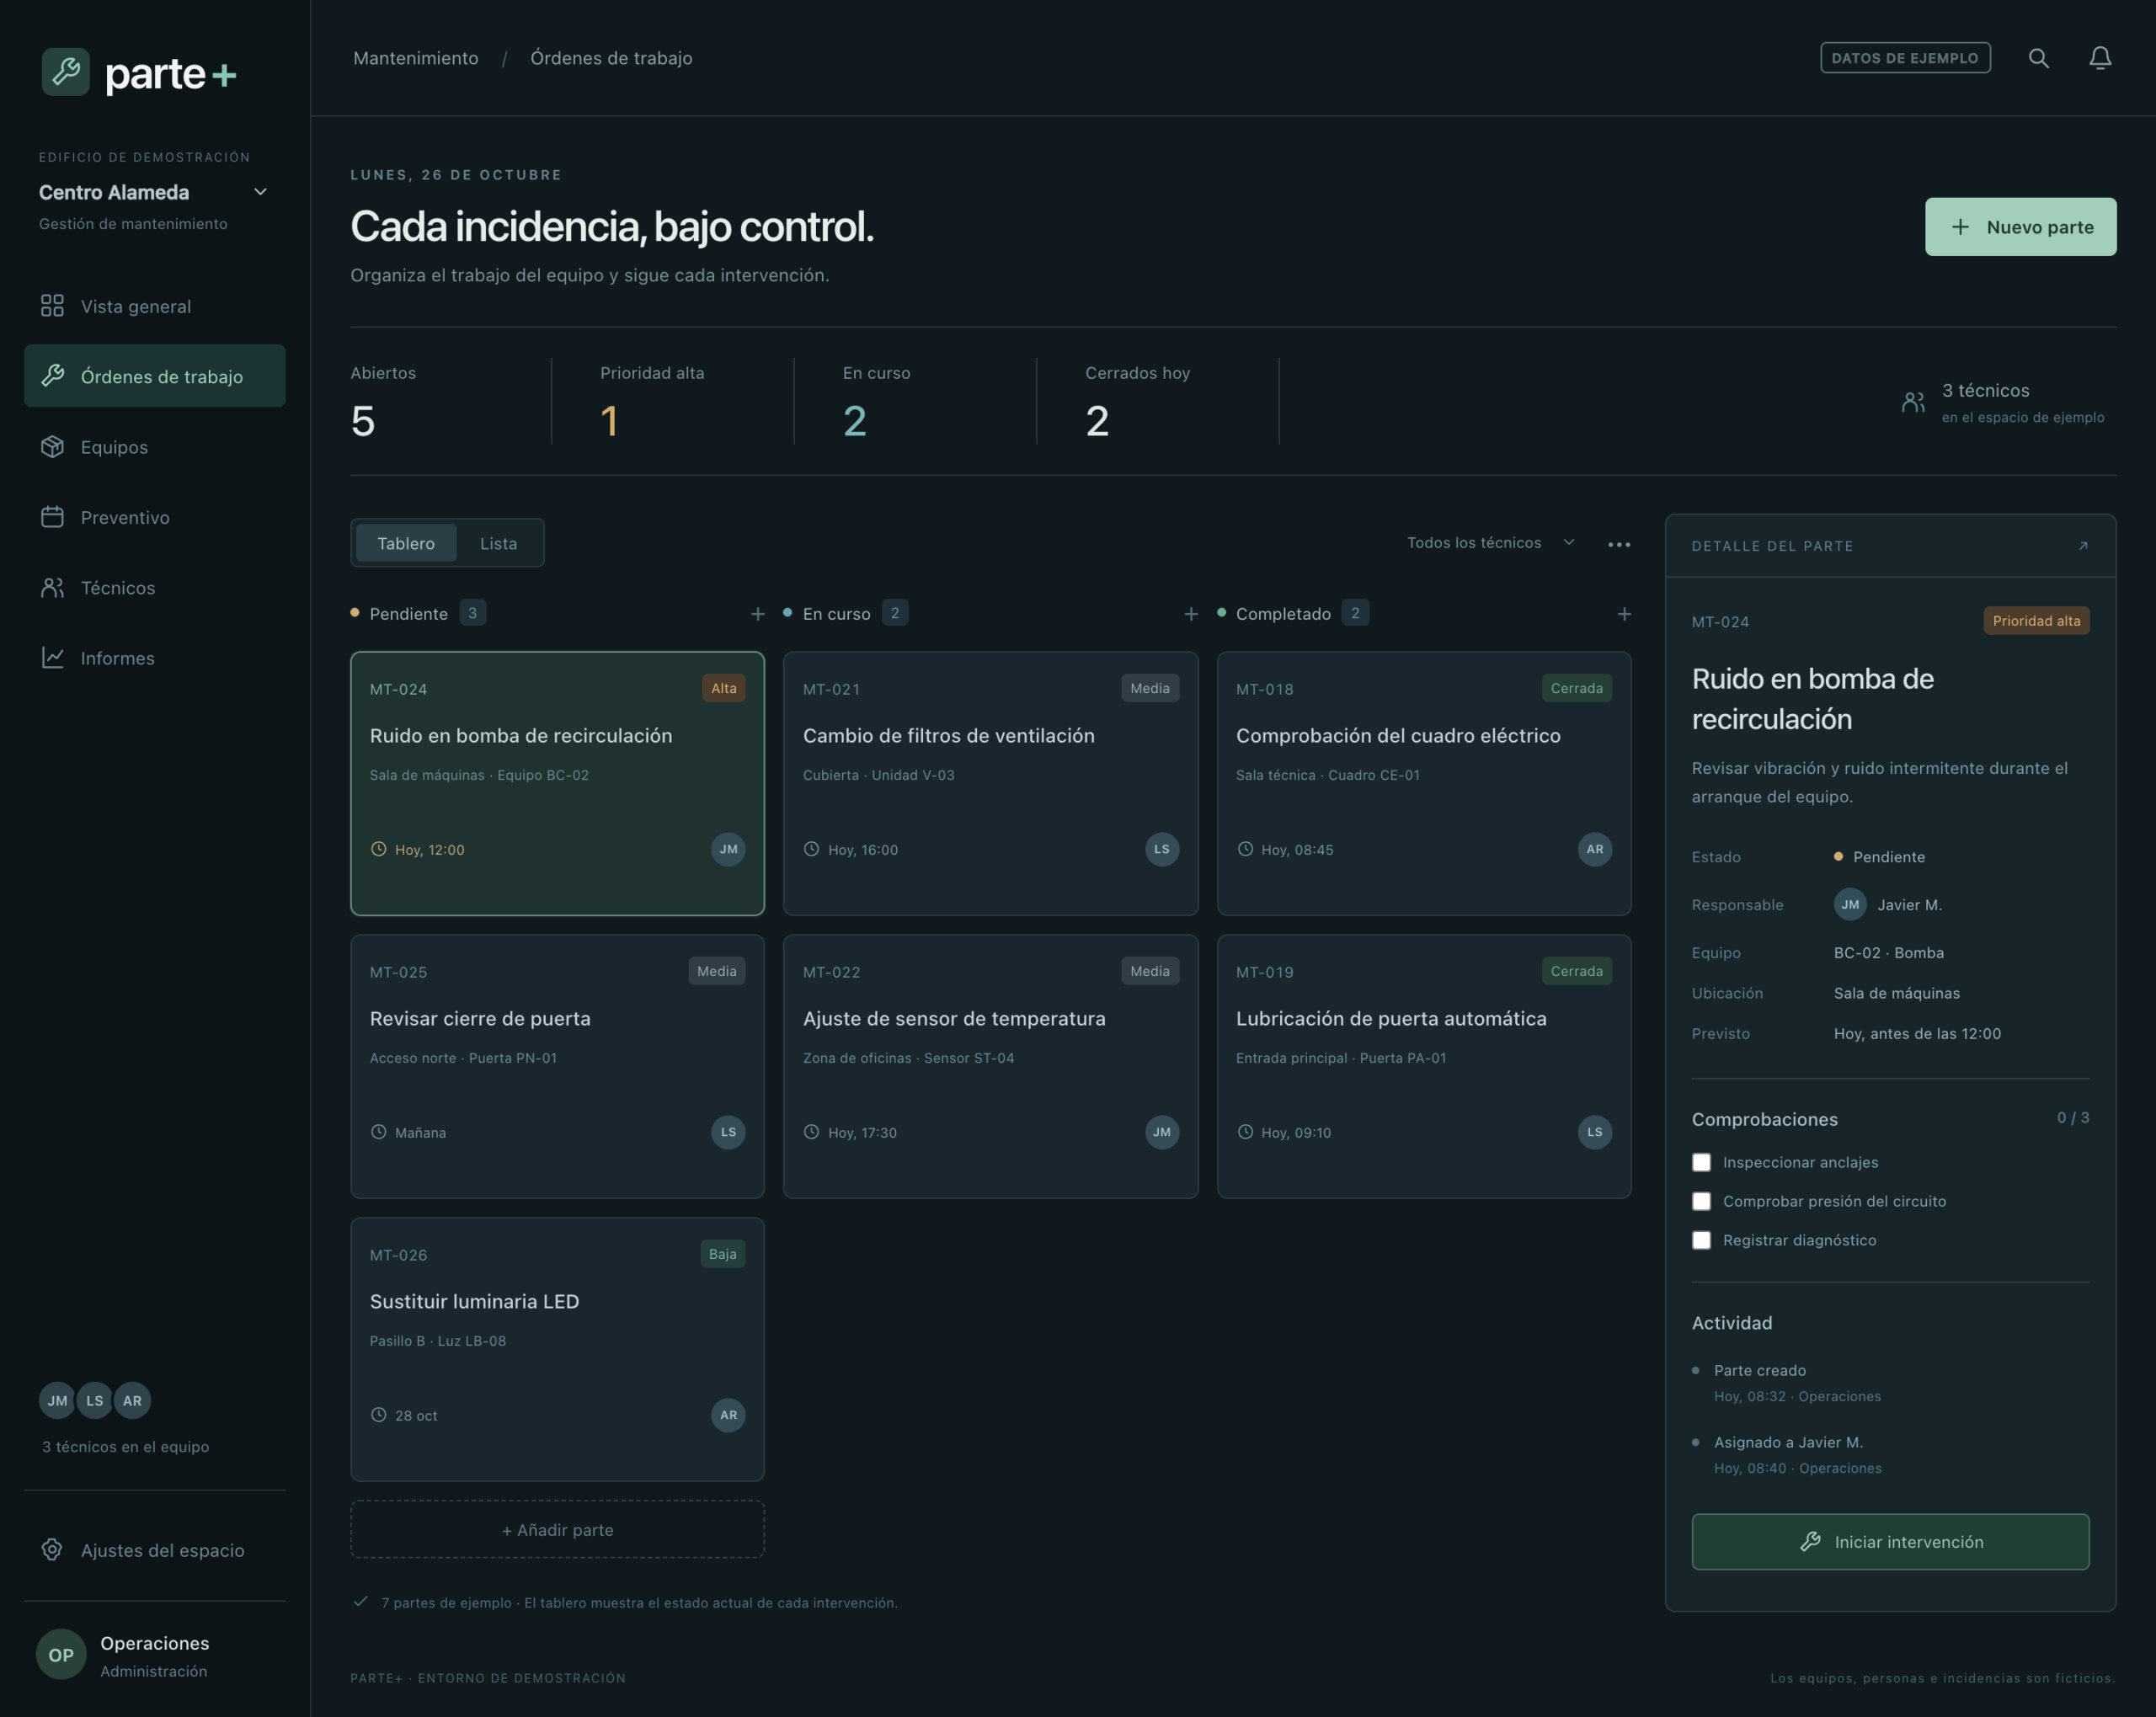Mark Registrar diagnóstico as done

click(1701, 1240)
